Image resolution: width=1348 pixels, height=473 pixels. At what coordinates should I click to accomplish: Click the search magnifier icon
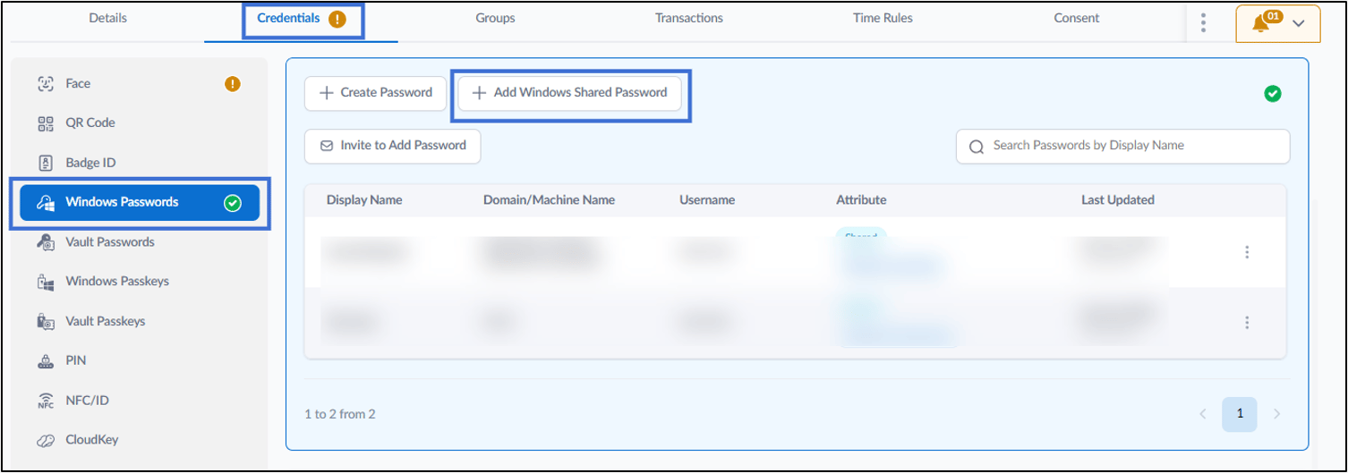[x=977, y=146]
